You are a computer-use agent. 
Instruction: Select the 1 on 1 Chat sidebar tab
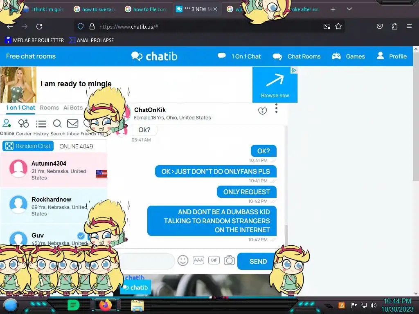point(20,108)
